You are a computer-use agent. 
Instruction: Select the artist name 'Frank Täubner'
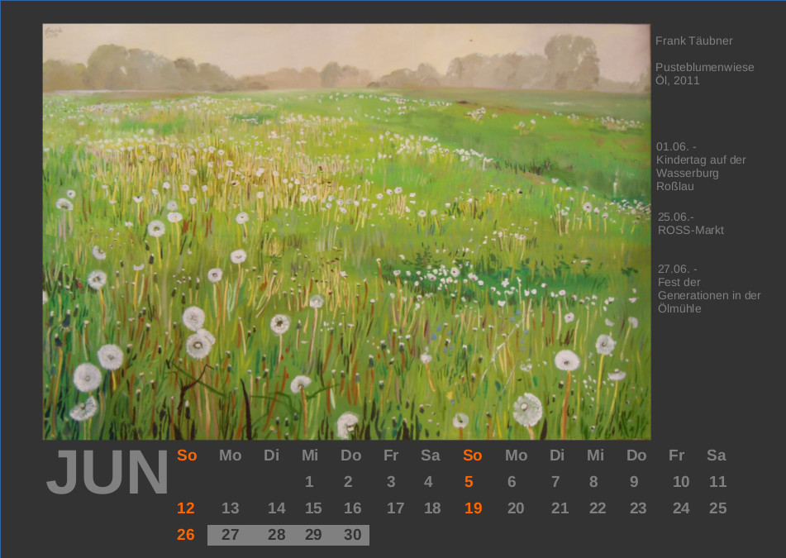coord(693,41)
